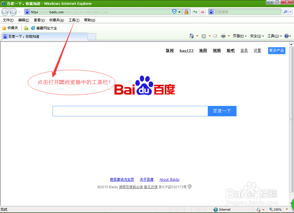Screen dimensions: 294x213
Task: Click the 把百度设为主页 link
Action: (122, 180)
